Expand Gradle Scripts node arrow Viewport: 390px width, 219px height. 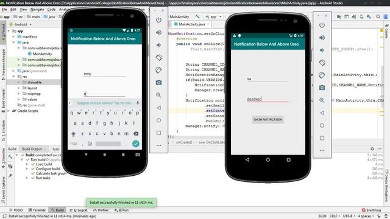coord(9,111)
